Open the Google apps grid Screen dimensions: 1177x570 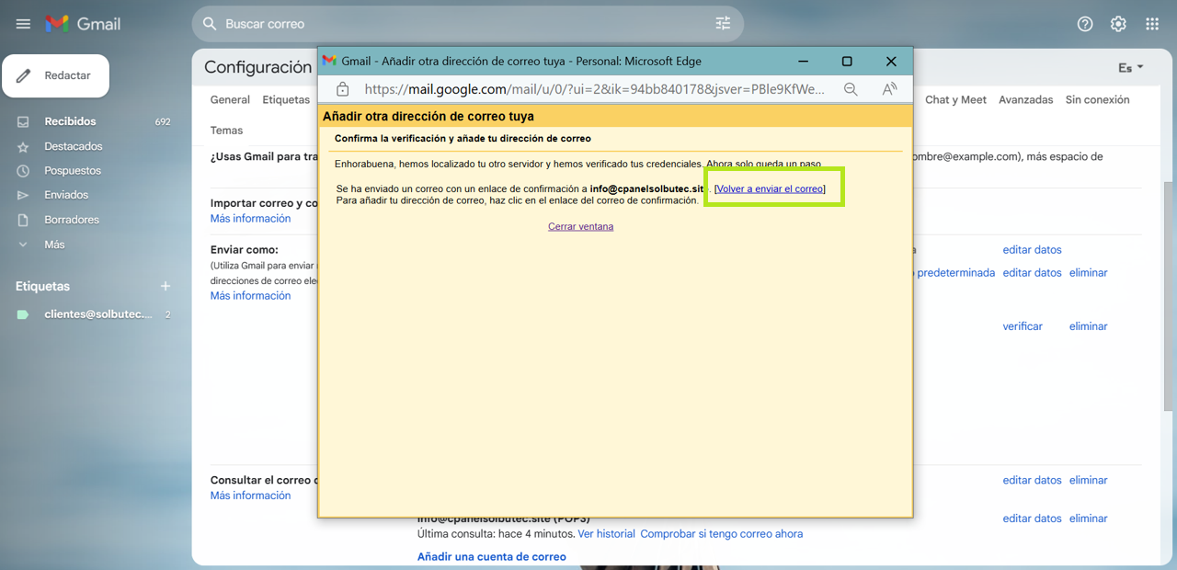point(1152,24)
